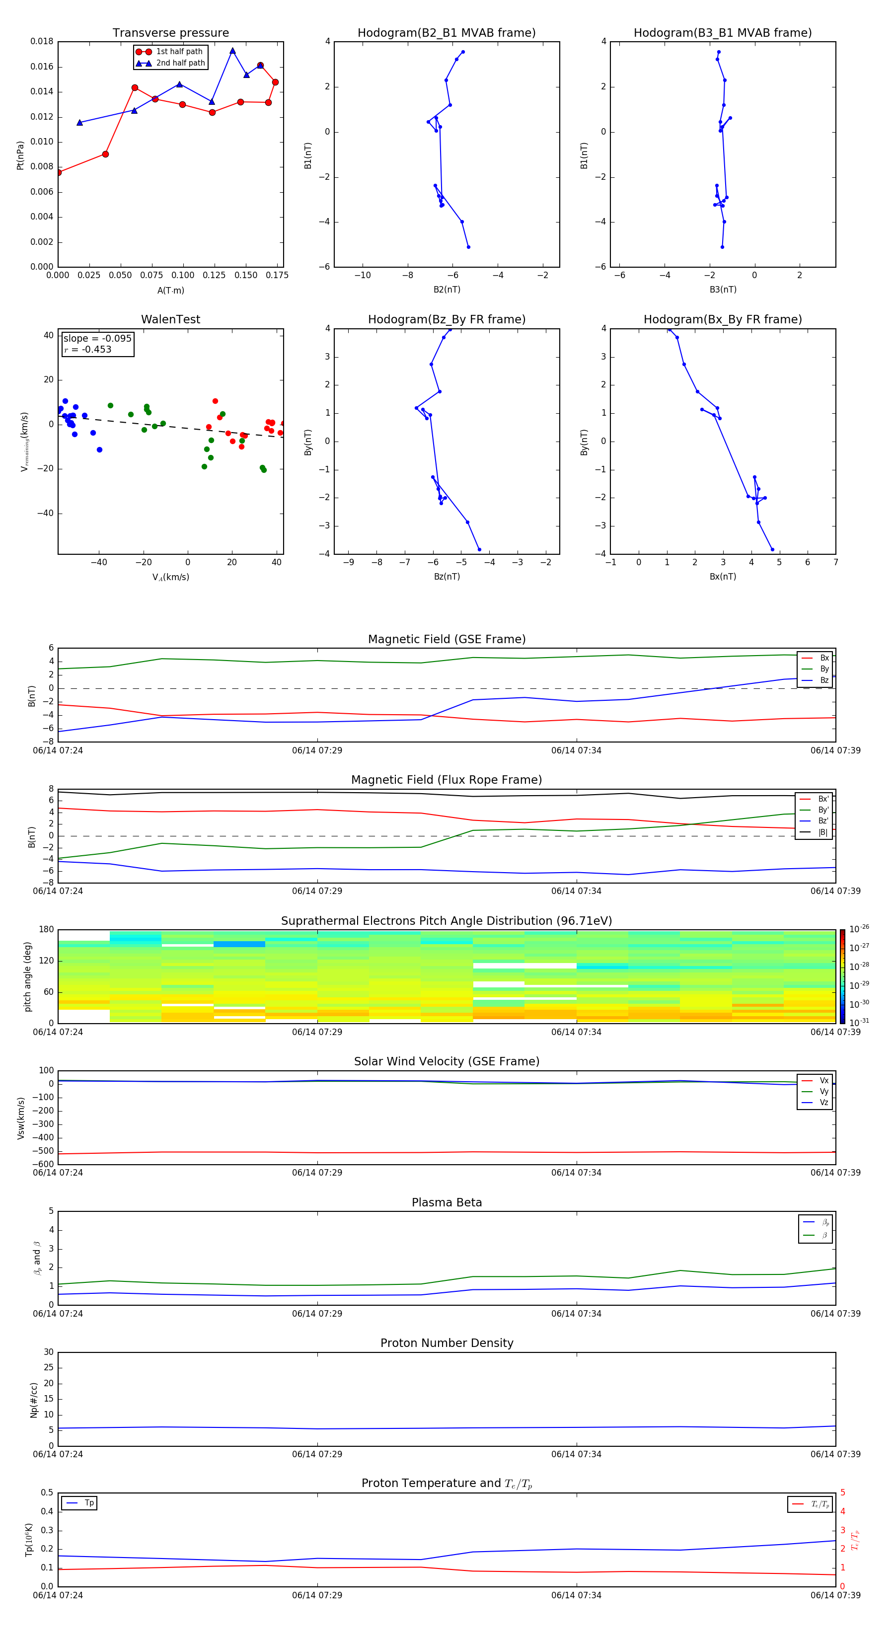
Task: Click the red "Te/Tp" legend box
Action: (x=810, y=1505)
